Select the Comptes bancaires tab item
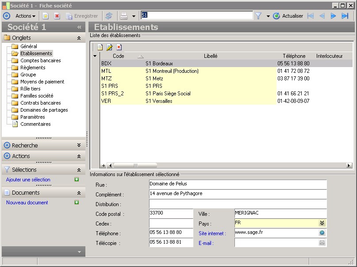This screenshot has width=357, height=267. coord(40,60)
